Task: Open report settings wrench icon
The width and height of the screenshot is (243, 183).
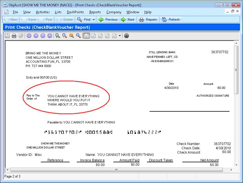Action: [21, 36]
